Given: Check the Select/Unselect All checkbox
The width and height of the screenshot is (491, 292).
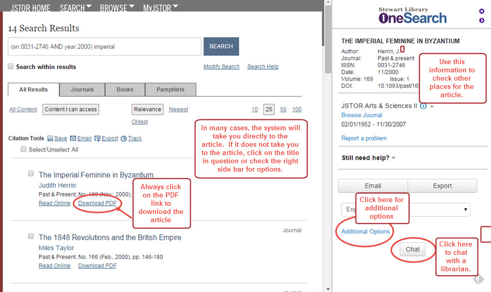Looking at the screenshot, I should (x=24, y=149).
